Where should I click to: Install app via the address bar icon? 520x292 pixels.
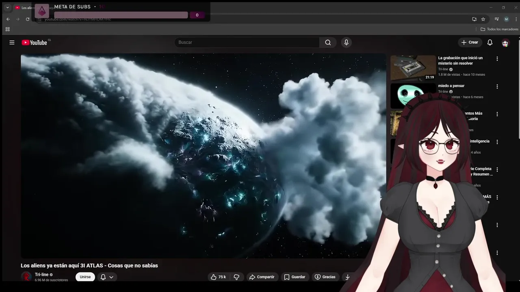474,19
